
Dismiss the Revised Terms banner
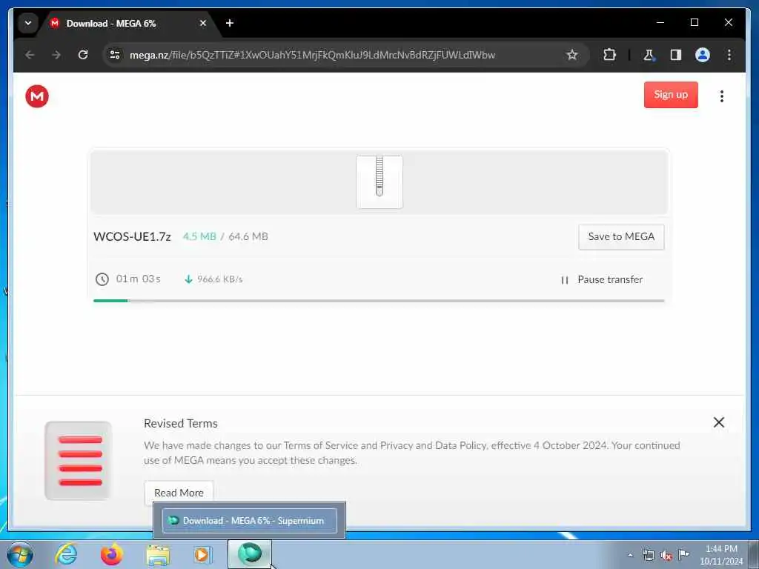719,422
